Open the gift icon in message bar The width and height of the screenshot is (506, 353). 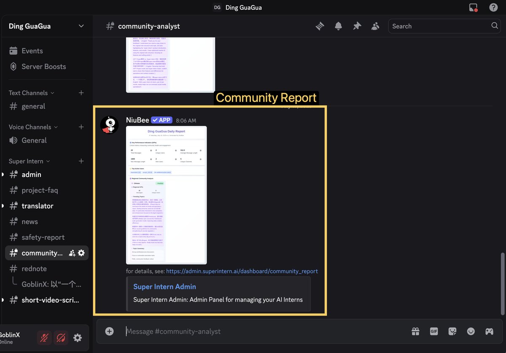(x=415, y=332)
